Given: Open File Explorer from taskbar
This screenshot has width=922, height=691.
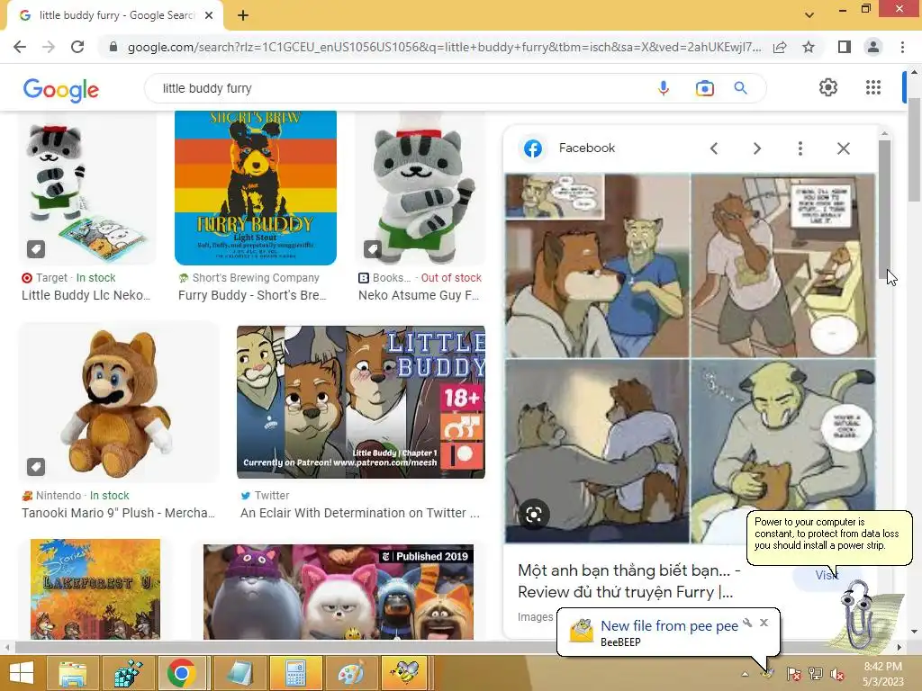Looking at the screenshot, I should [72, 673].
